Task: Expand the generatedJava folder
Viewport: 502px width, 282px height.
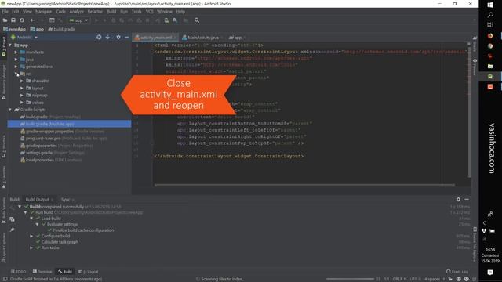Action: click(x=16, y=67)
